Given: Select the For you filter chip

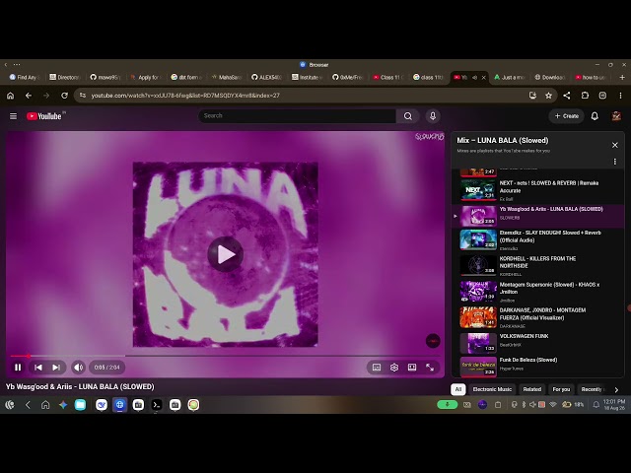Looking at the screenshot, I should (x=561, y=389).
